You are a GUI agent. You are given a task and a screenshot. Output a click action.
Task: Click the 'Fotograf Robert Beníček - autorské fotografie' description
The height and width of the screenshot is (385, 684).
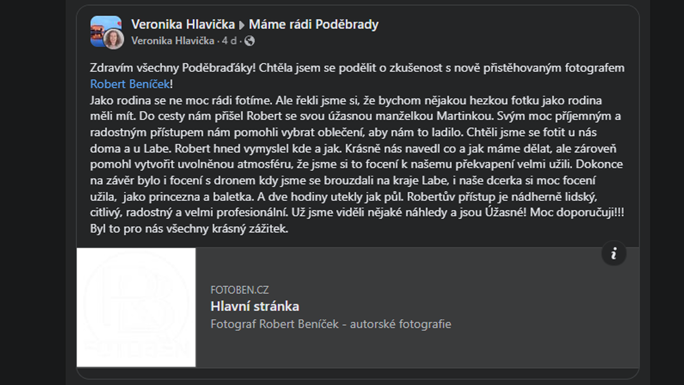pyautogui.click(x=331, y=324)
